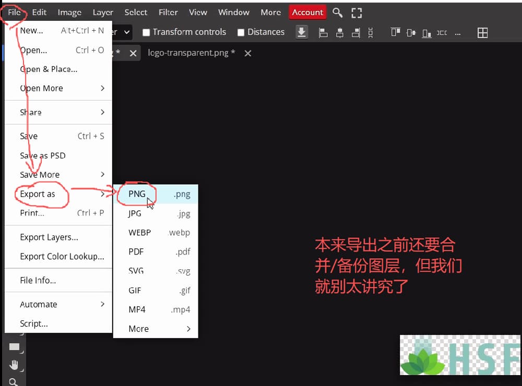522x386 pixels.
Task: Toggle fullscreen mode icon
Action: coord(357,13)
